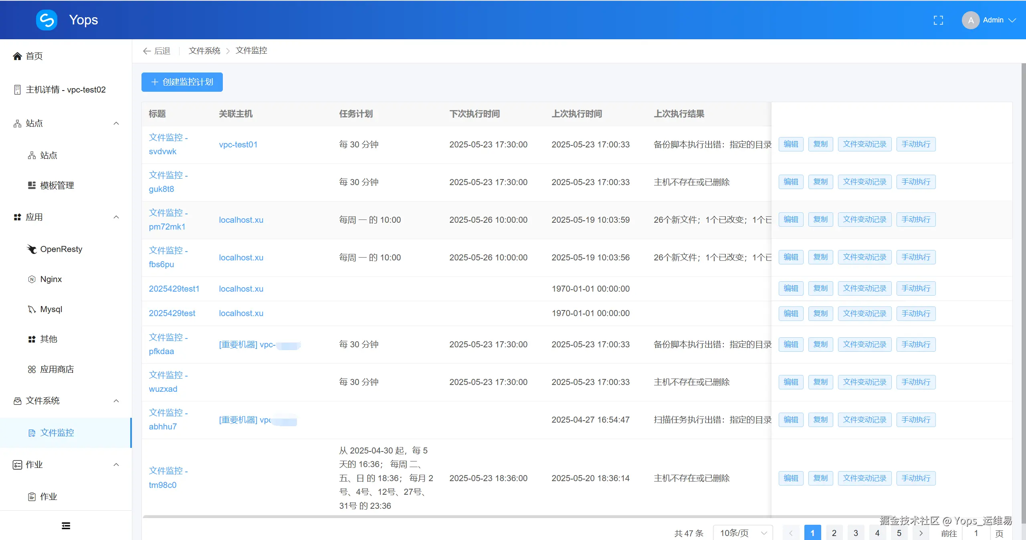Click the 创建监控计划 button
The image size is (1026, 540).
[182, 82]
